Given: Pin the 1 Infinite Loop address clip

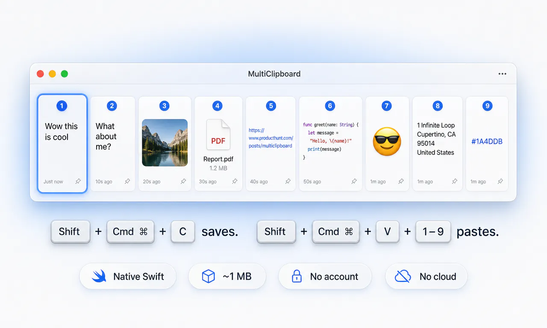Looking at the screenshot, I should (454, 182).
